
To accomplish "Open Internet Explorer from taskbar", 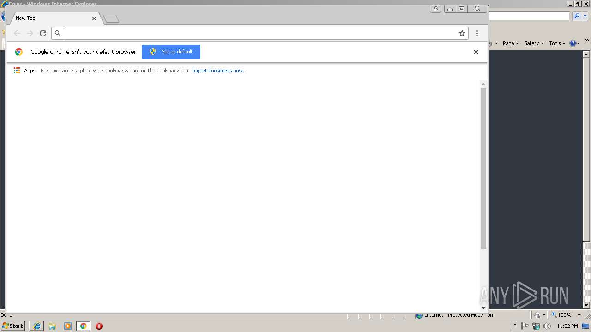I will tap(36, 326).
